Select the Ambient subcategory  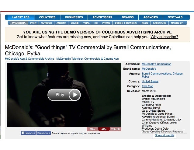click(x=61, y=23)
